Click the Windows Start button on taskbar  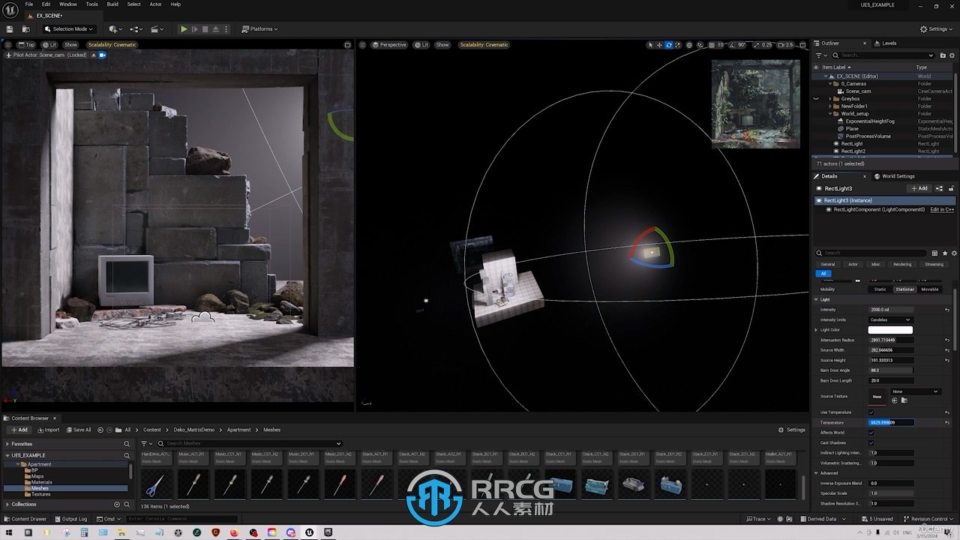(x=10, y=532)
